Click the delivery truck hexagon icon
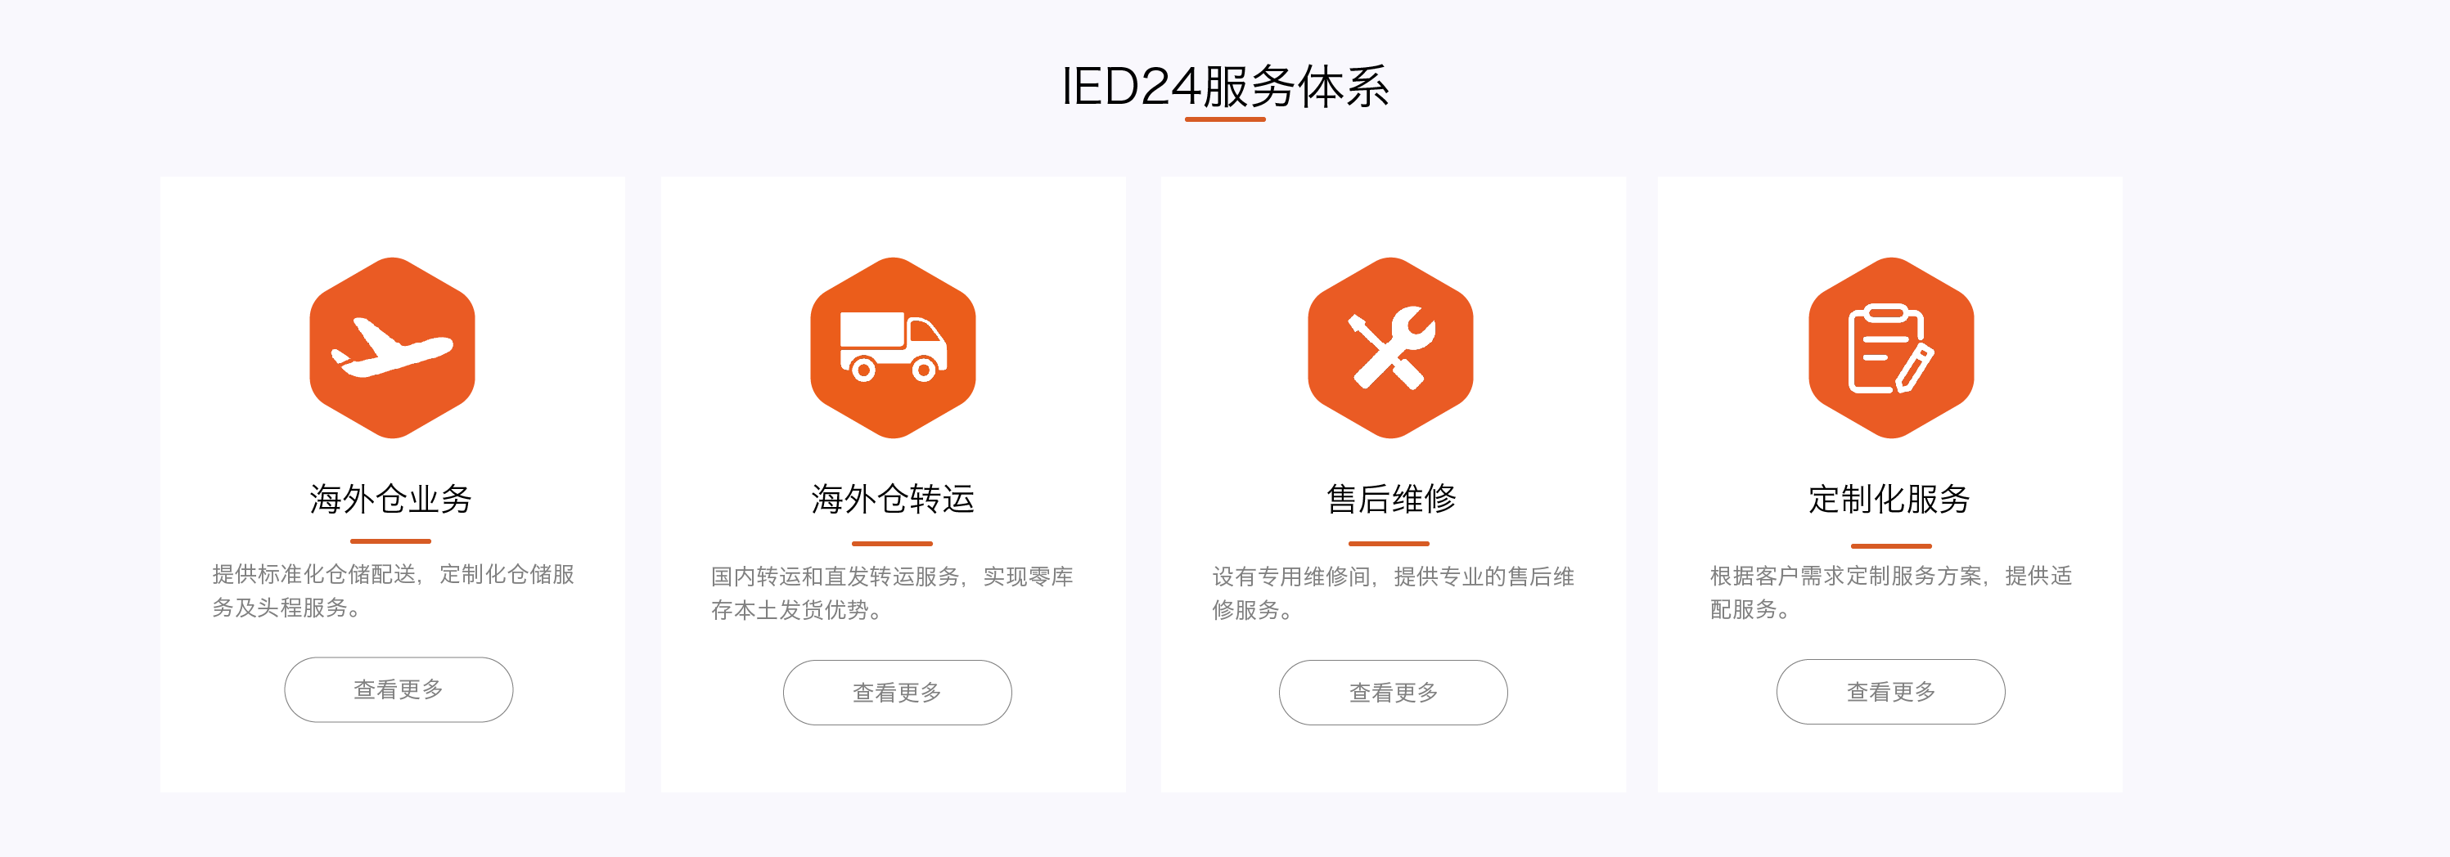Screen dimensions: 2450x857 point(893,348)
